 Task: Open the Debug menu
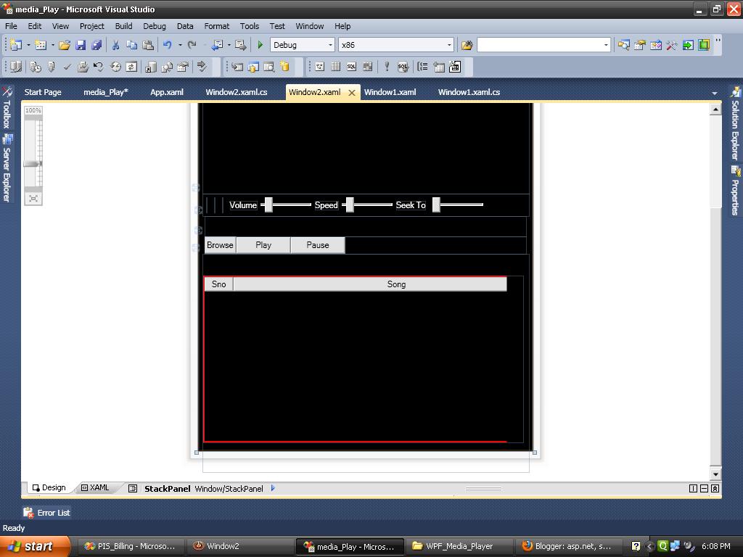coord(154,26)
